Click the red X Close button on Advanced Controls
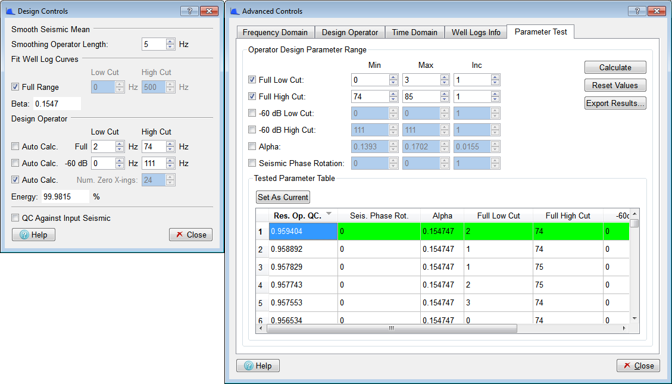This screenshot has width=672, height=384. click(638, 366)
